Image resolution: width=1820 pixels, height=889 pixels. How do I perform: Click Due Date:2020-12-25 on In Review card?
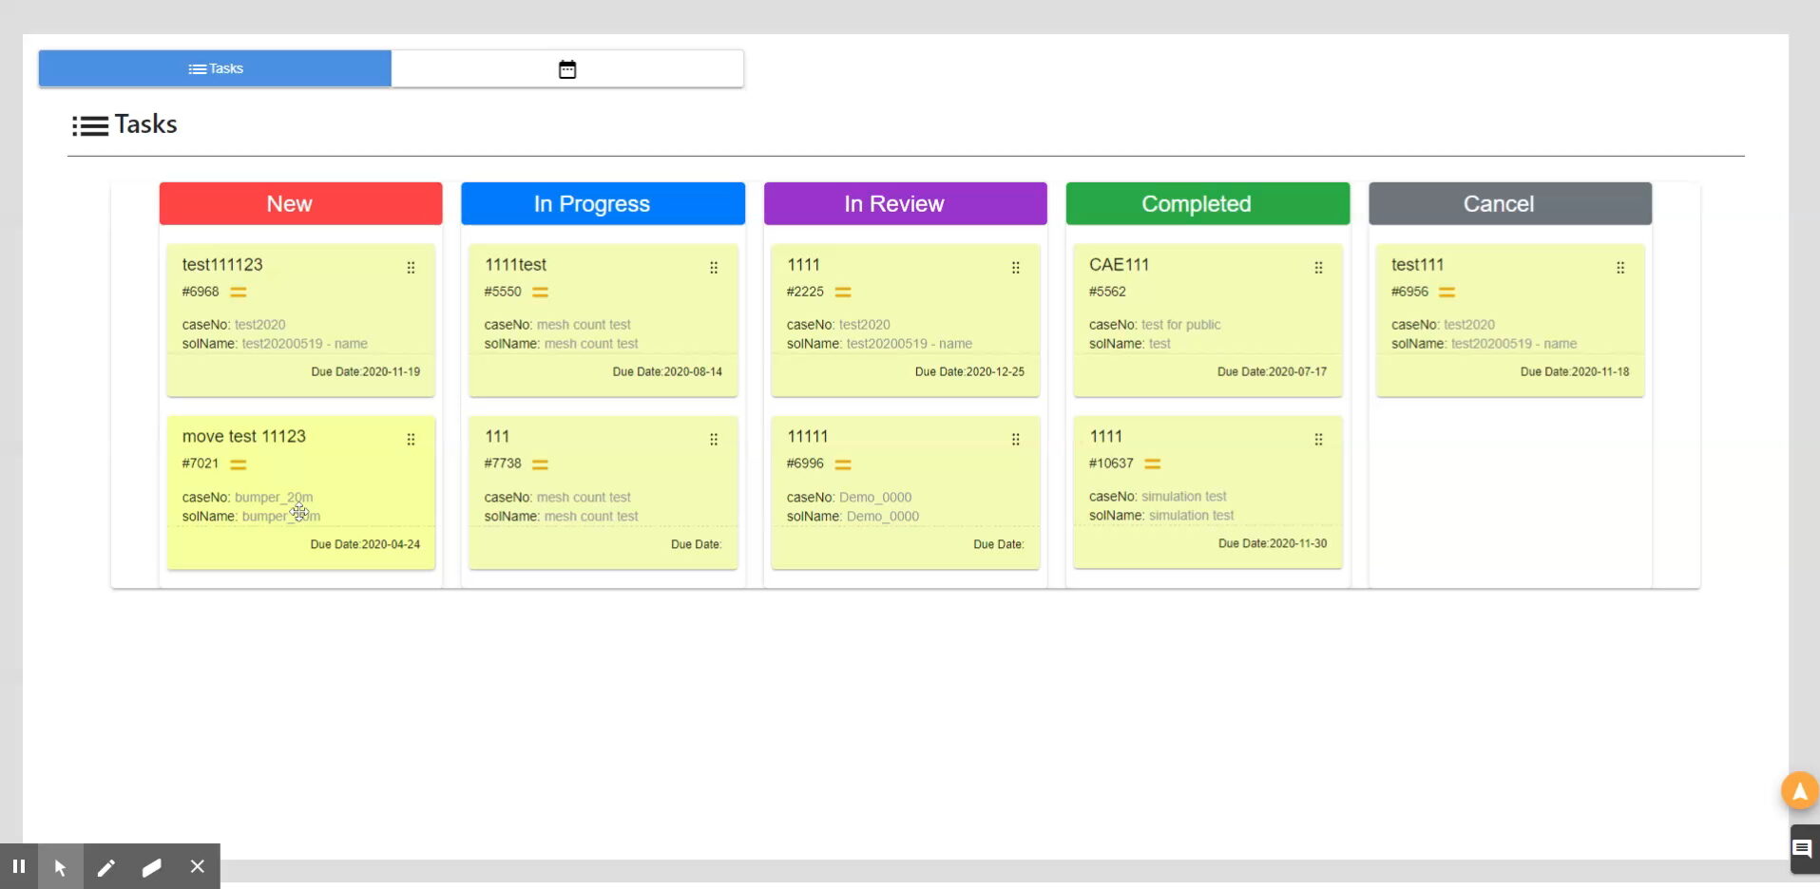click(x=969, y=372)
